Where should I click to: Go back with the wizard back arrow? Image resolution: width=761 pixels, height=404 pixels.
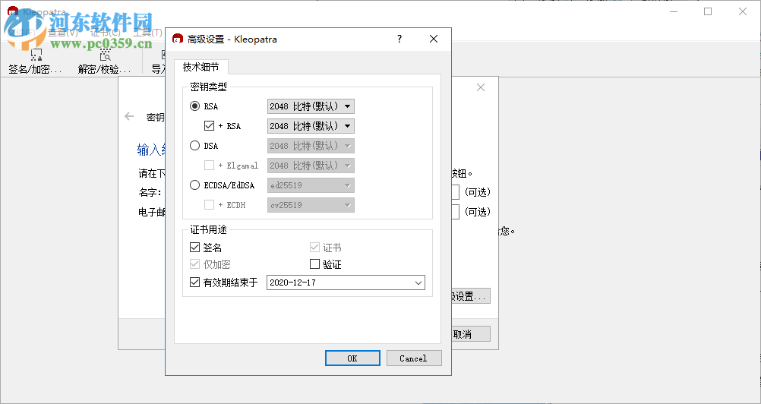coord(129,116)
